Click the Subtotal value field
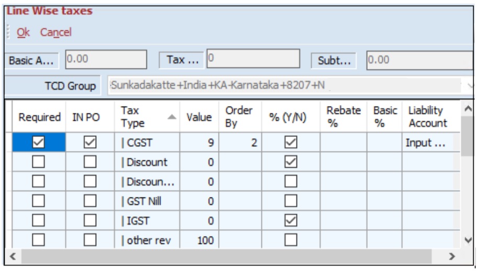 [x=418, y=60]
